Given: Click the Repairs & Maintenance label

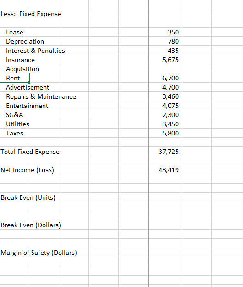Looking at the screenshot, I should coord(41,96).
